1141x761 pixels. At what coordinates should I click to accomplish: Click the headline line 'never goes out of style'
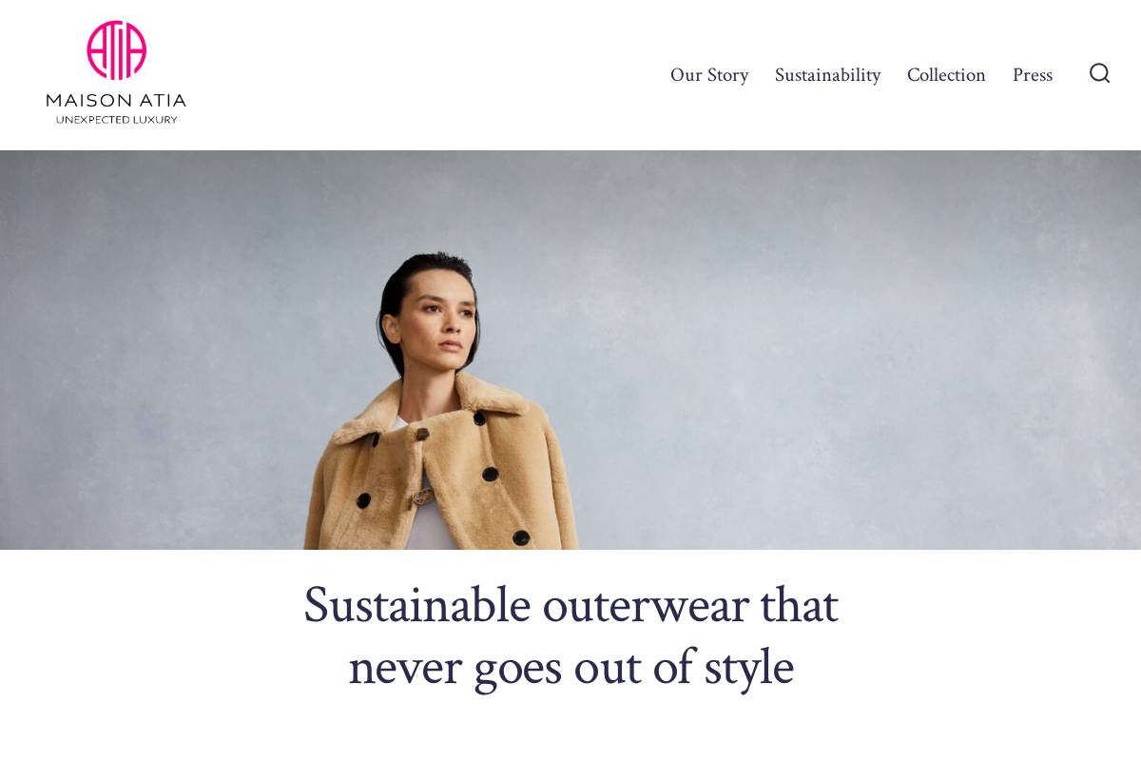[570, 668]
